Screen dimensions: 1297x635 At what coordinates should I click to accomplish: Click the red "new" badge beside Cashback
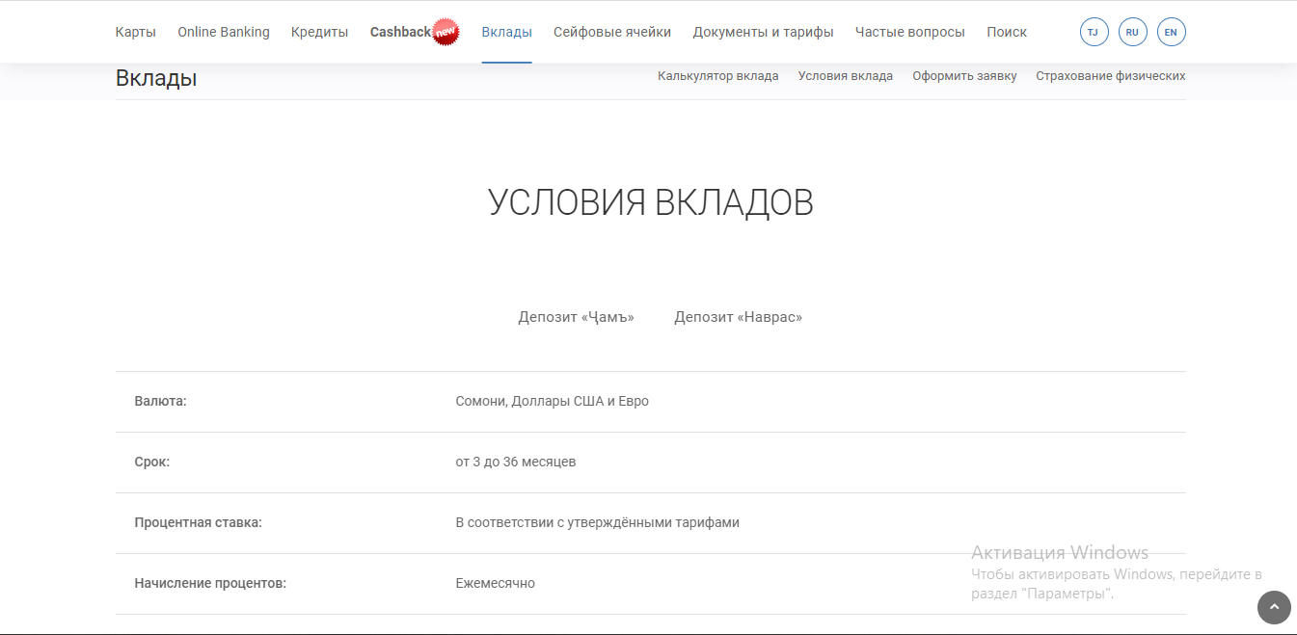(x=446, y=32)
